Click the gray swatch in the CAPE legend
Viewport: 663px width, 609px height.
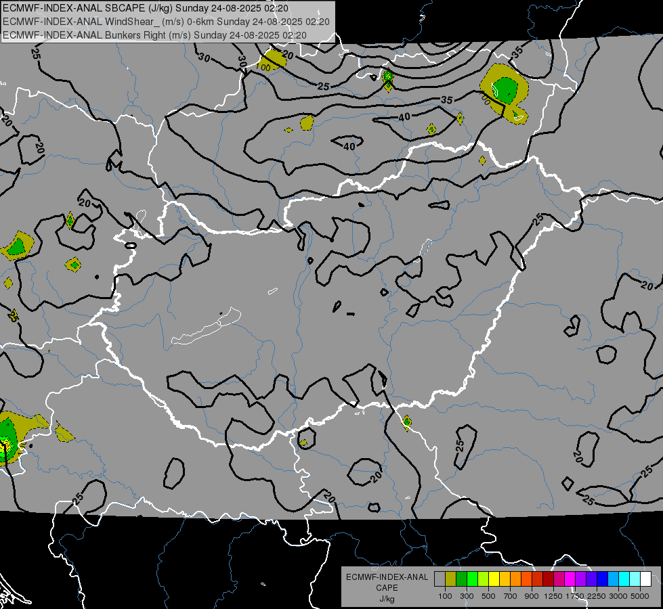point(440,579)
